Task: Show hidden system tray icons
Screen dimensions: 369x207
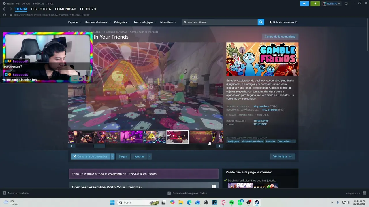Action: [332, 202]
